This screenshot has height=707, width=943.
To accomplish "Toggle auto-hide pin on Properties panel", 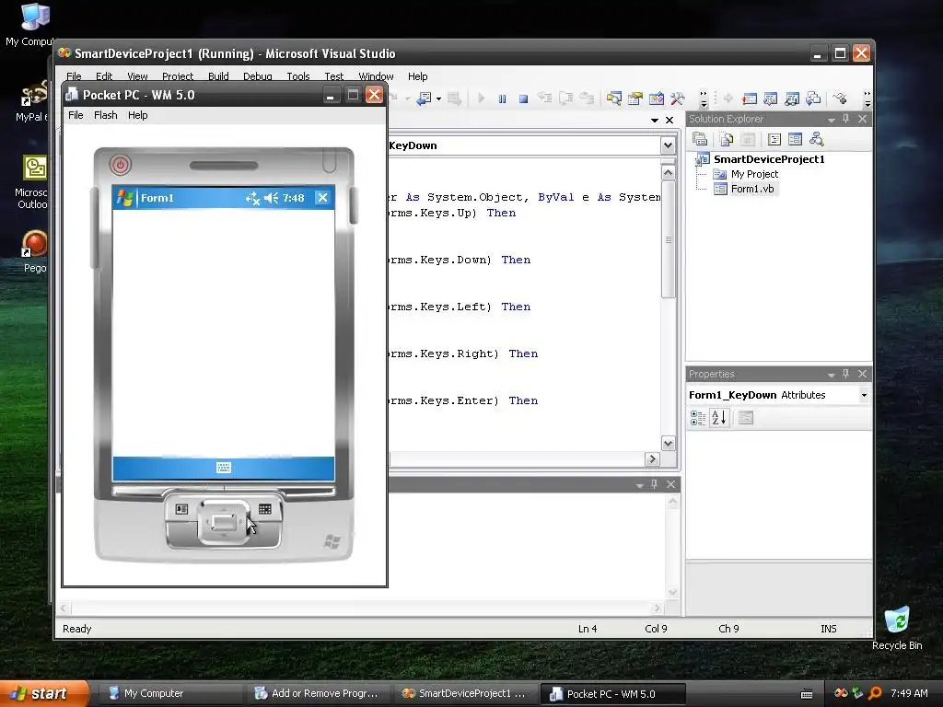I will 845,374.
